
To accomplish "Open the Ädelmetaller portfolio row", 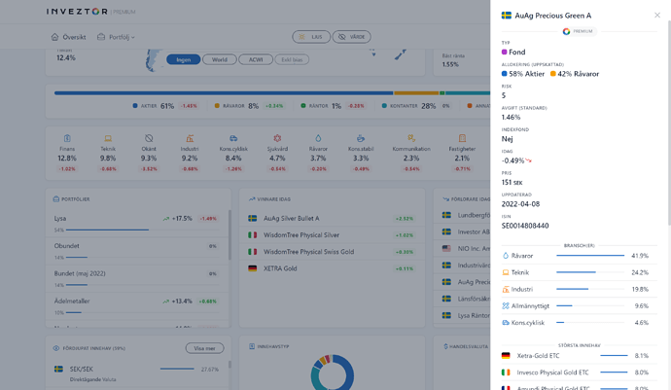I will 136,306.
